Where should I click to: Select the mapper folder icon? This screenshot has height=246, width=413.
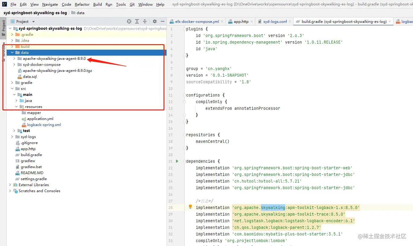24,113
